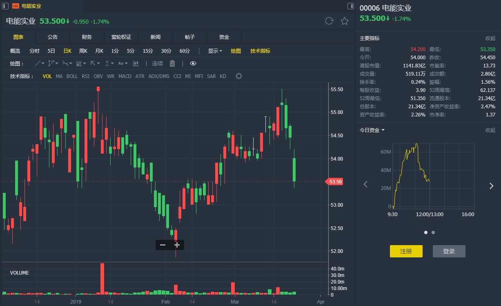Click the yellow 注册 register button
The width and height of the screenshot is (501, 306).
[406, 251]
